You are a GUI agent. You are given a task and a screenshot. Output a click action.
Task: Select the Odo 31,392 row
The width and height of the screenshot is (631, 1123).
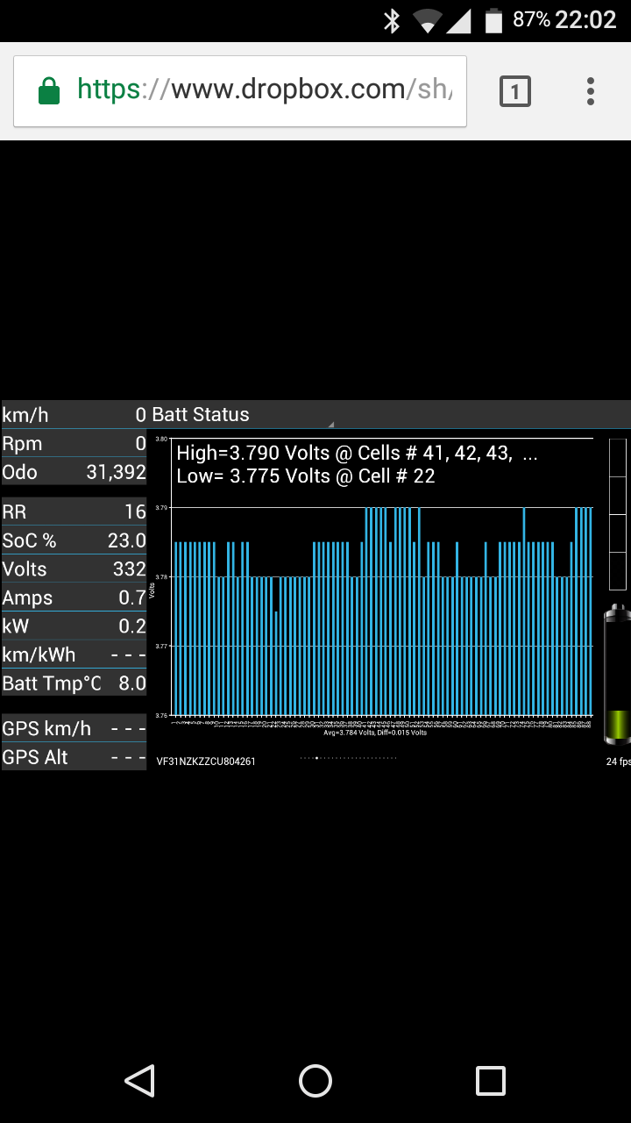point(74,472)
